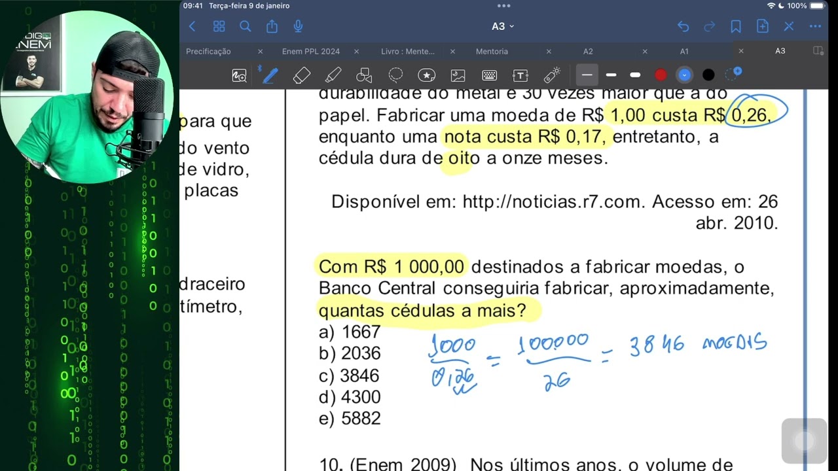838x471 pixels.
Task: Open the search magnifier
Action: (246, 26)
